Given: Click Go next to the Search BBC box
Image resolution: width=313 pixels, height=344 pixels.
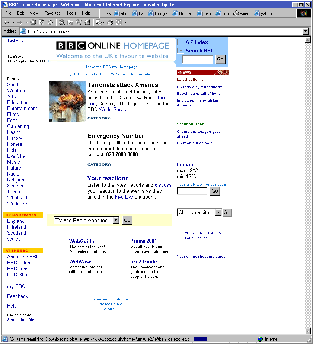Looking at the screenshot, I should [x=220, y=59].
